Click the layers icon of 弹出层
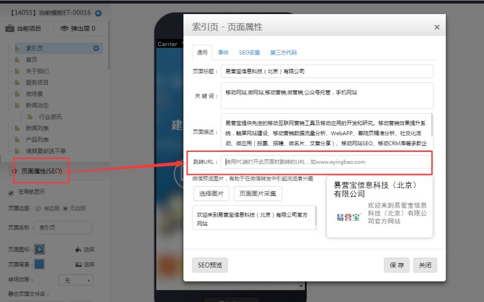The height and width of the screenshot is (302, 484). click(x=64, y=28)
